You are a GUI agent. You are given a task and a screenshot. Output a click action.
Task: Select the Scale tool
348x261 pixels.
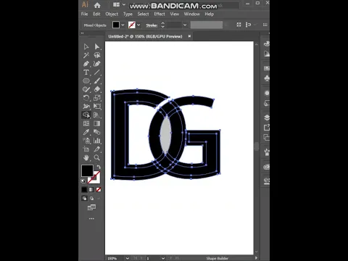tap(97, 98)
